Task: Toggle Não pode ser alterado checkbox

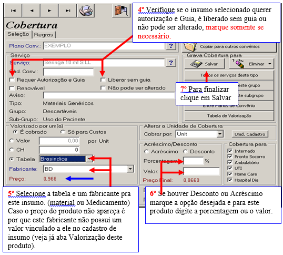Action: click(103, 88)
